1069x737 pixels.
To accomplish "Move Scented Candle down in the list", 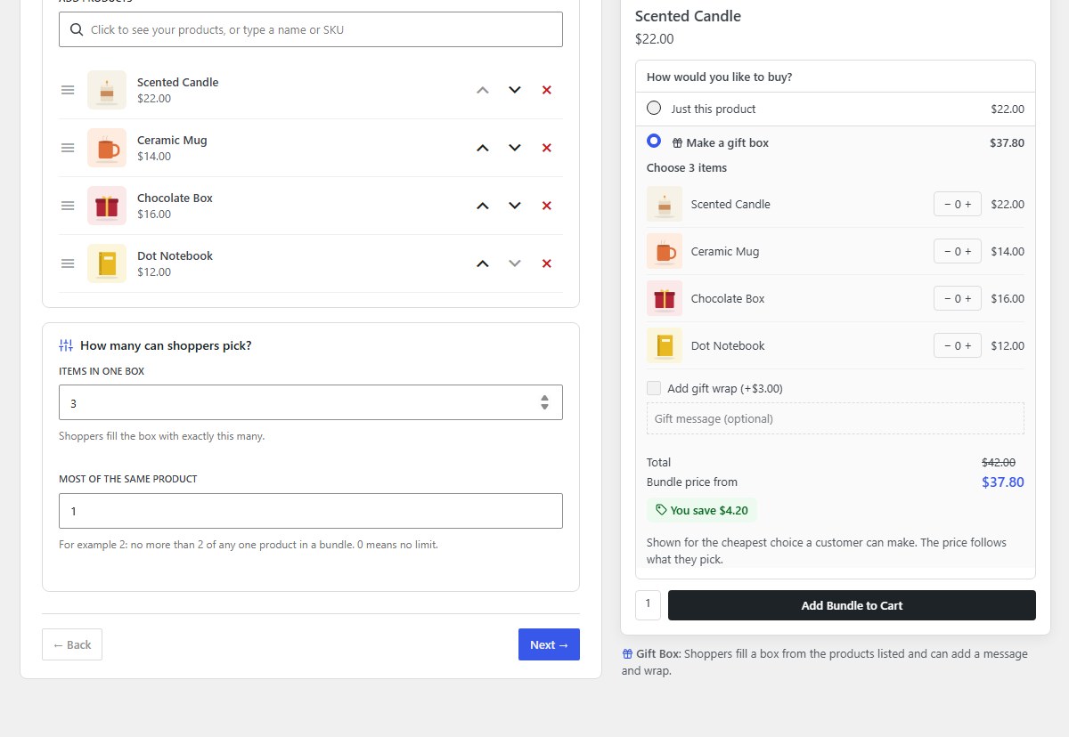I will (515, 90).
